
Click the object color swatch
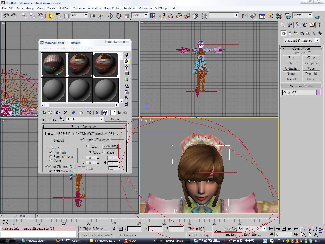pyautogui.click(x=318, y=93)
